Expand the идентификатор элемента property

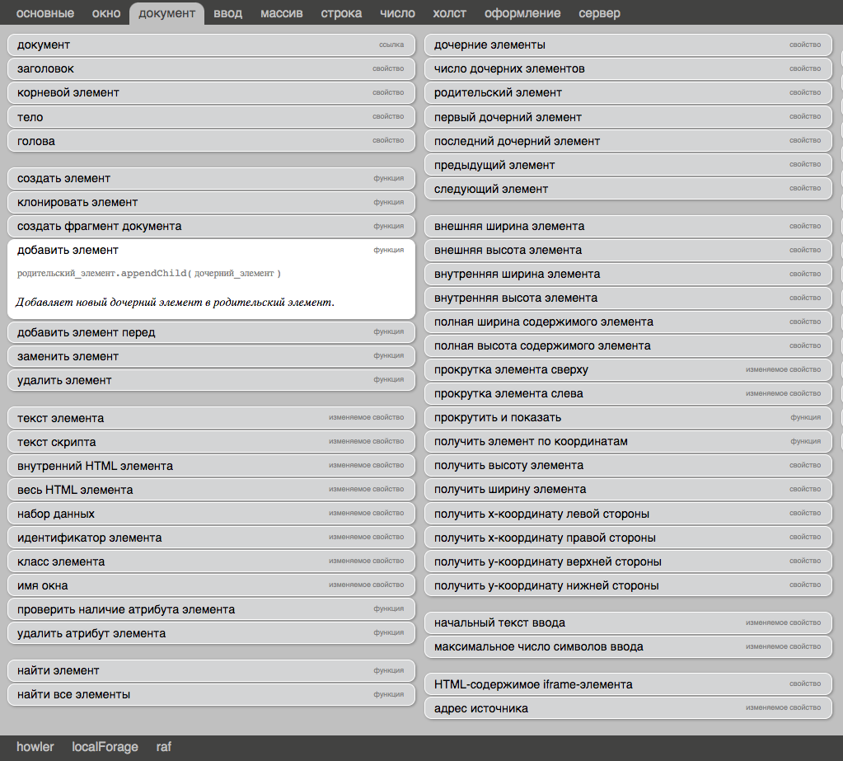tap(211, 538)
